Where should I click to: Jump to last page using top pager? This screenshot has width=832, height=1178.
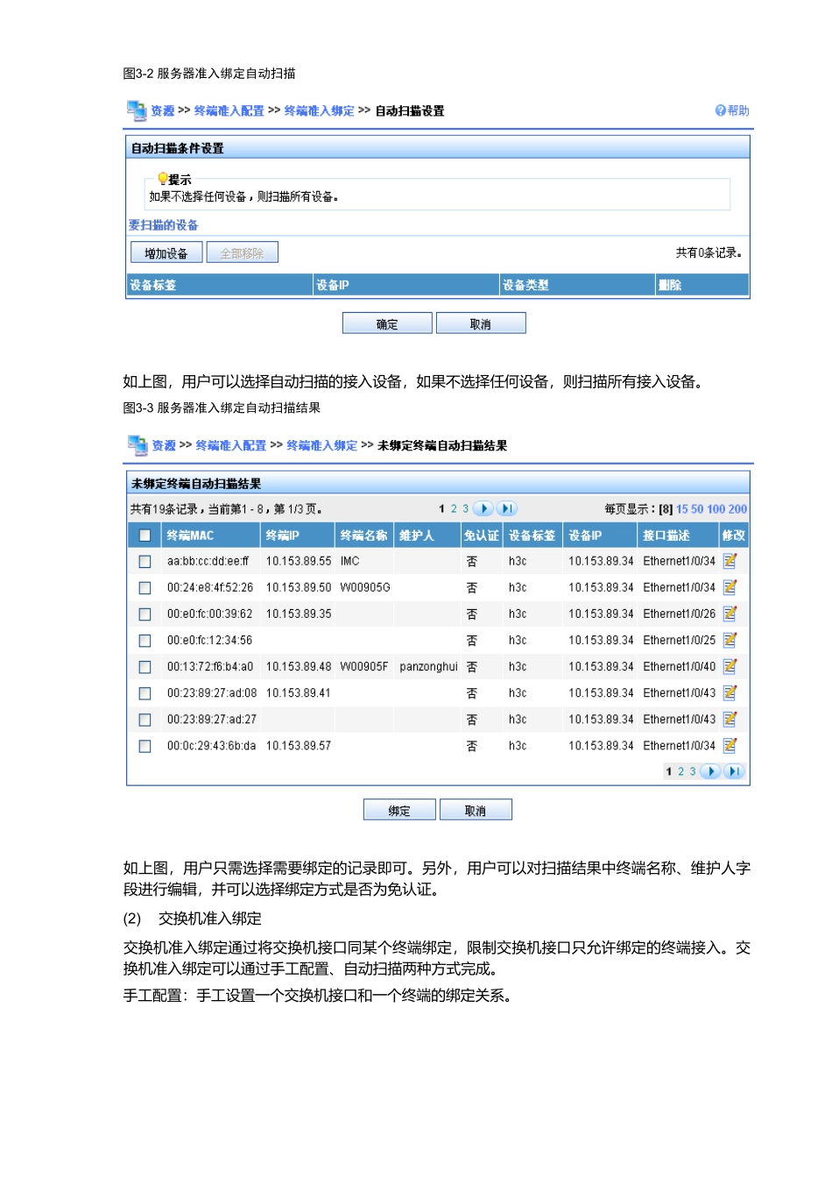coord(507,508)
